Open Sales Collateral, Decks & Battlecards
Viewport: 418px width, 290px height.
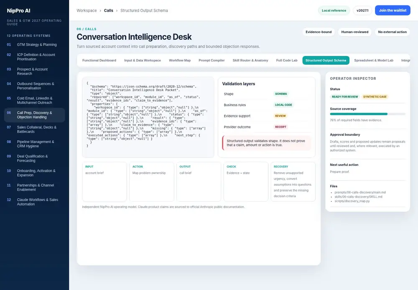point(34,129)
